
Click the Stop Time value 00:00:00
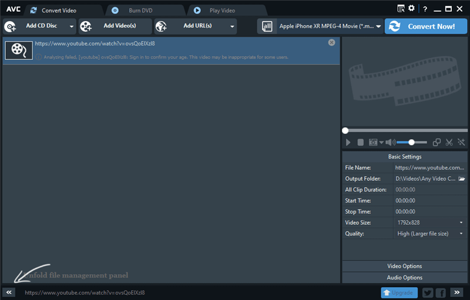click(405, 212)
